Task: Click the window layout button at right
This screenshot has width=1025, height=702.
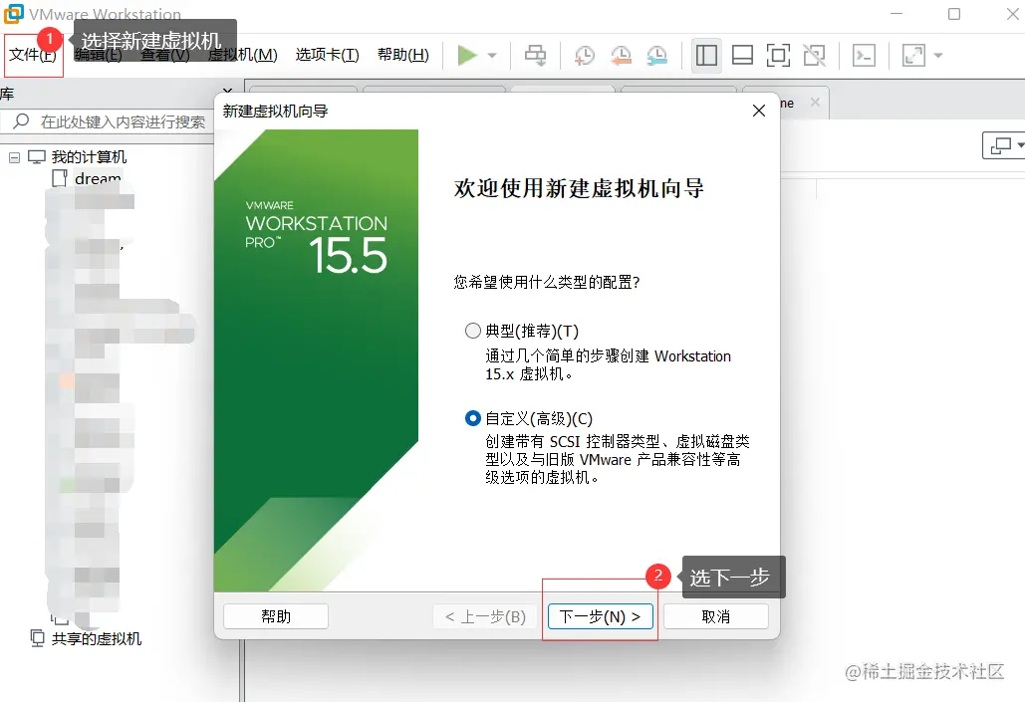Action: point(1003,145)
